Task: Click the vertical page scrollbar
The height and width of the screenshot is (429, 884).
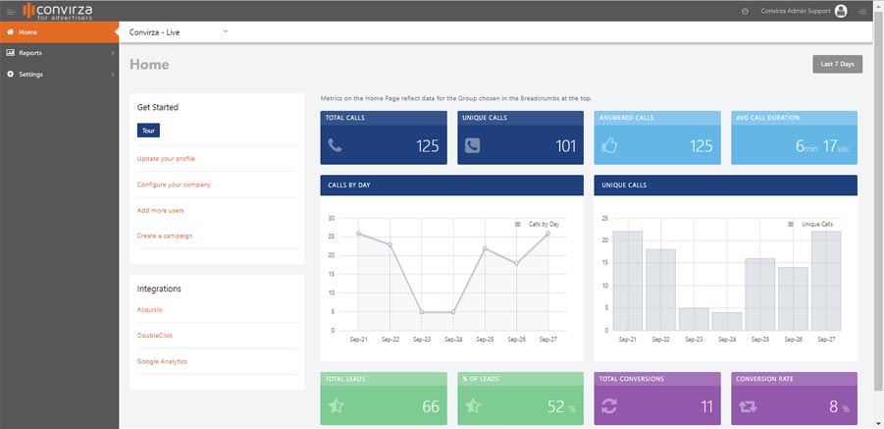Action: tap(878, 196)
